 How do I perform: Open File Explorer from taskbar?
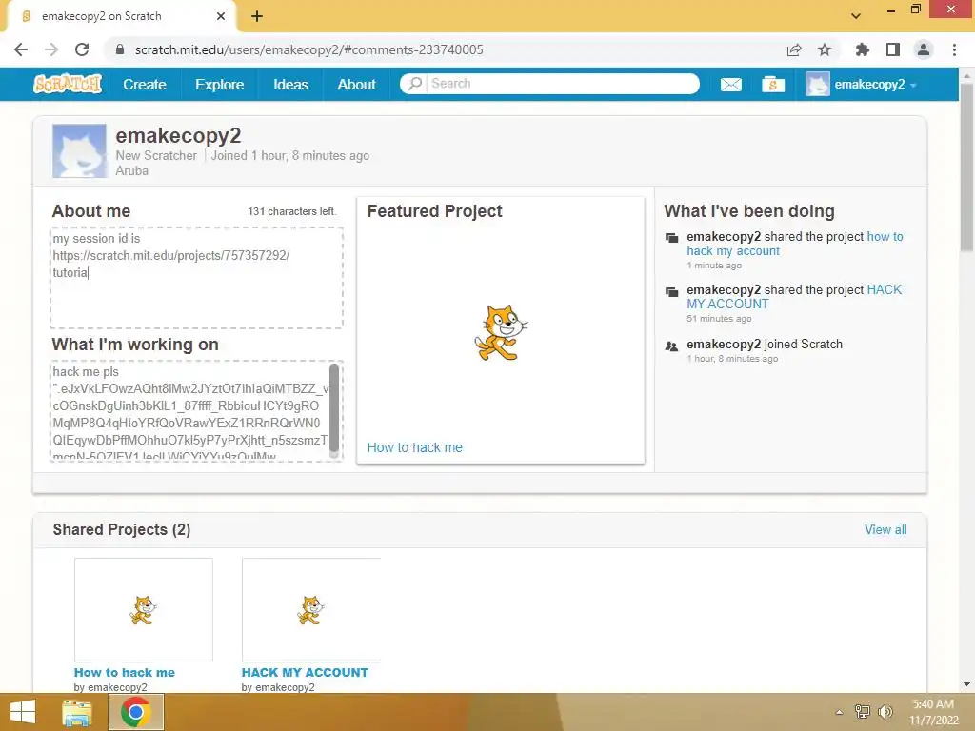(x=77, y=712)
